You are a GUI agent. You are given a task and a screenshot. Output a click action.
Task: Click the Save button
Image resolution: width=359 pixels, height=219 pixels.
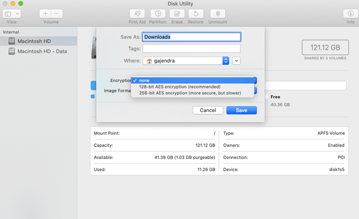click(x=242, y=110)
